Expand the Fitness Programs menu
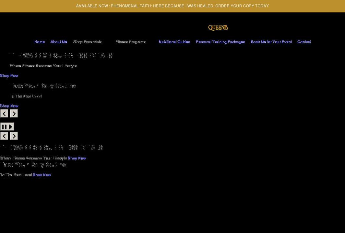The height and width of the screenshot is (233, 345). 130,42
